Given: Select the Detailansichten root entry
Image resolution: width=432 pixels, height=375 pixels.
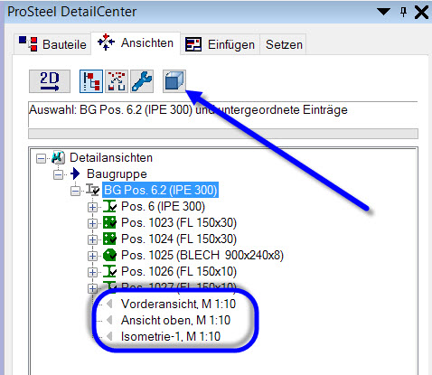Looking at the screenshot, I should (111, 157).
